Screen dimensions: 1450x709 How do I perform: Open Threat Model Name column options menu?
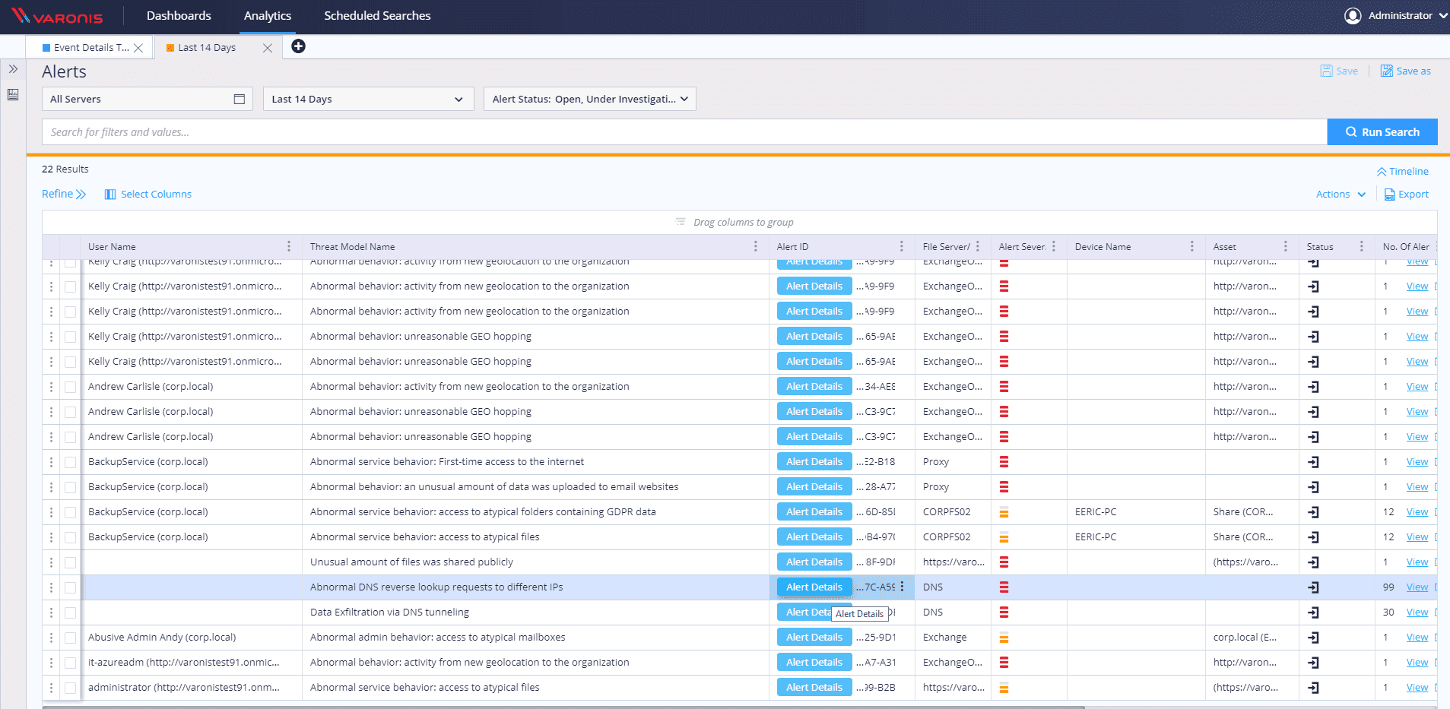(755, 246)
